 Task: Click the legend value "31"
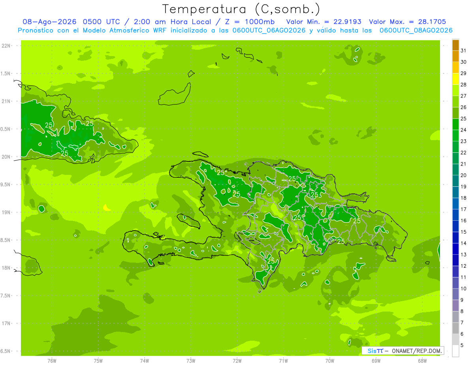[464, 51]
